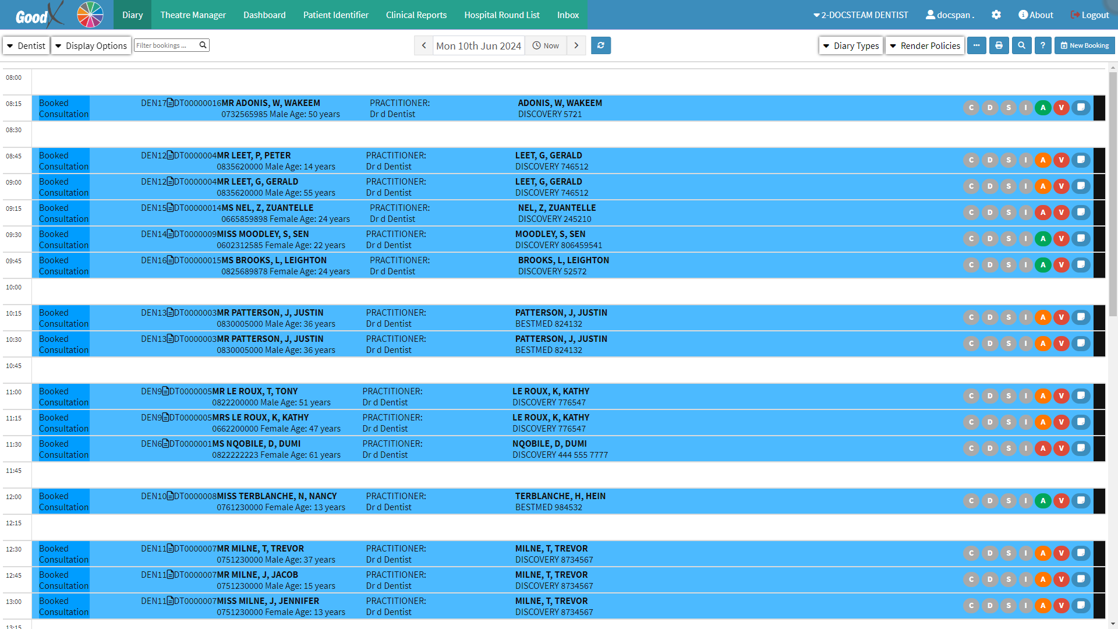This screenshot has width=1118, height=629.
Task: Click the 08:30 empty time slot
Action: coord(568,134)
